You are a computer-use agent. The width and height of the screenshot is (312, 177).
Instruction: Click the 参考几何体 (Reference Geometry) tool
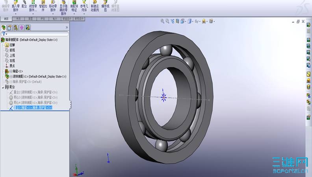point(84,6)
